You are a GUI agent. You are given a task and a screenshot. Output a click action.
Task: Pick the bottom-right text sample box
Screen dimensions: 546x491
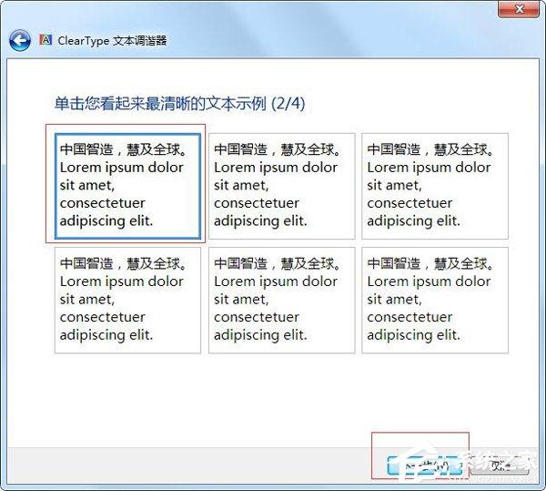(x=434, y=300)
